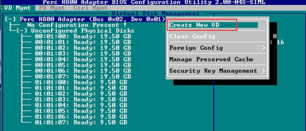Open the Ctrl Mgmt tab

pos(90,8)
